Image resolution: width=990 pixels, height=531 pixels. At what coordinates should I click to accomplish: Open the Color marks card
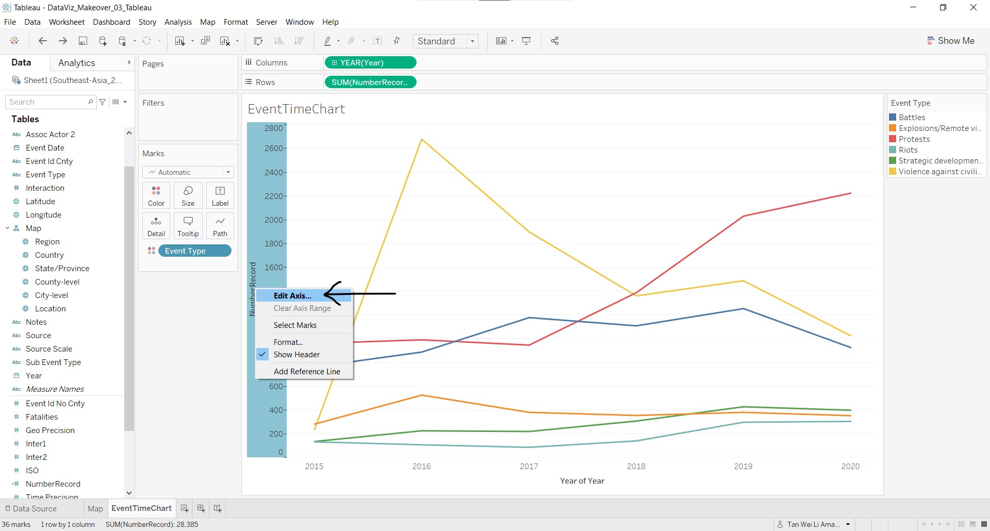[156, 195]
